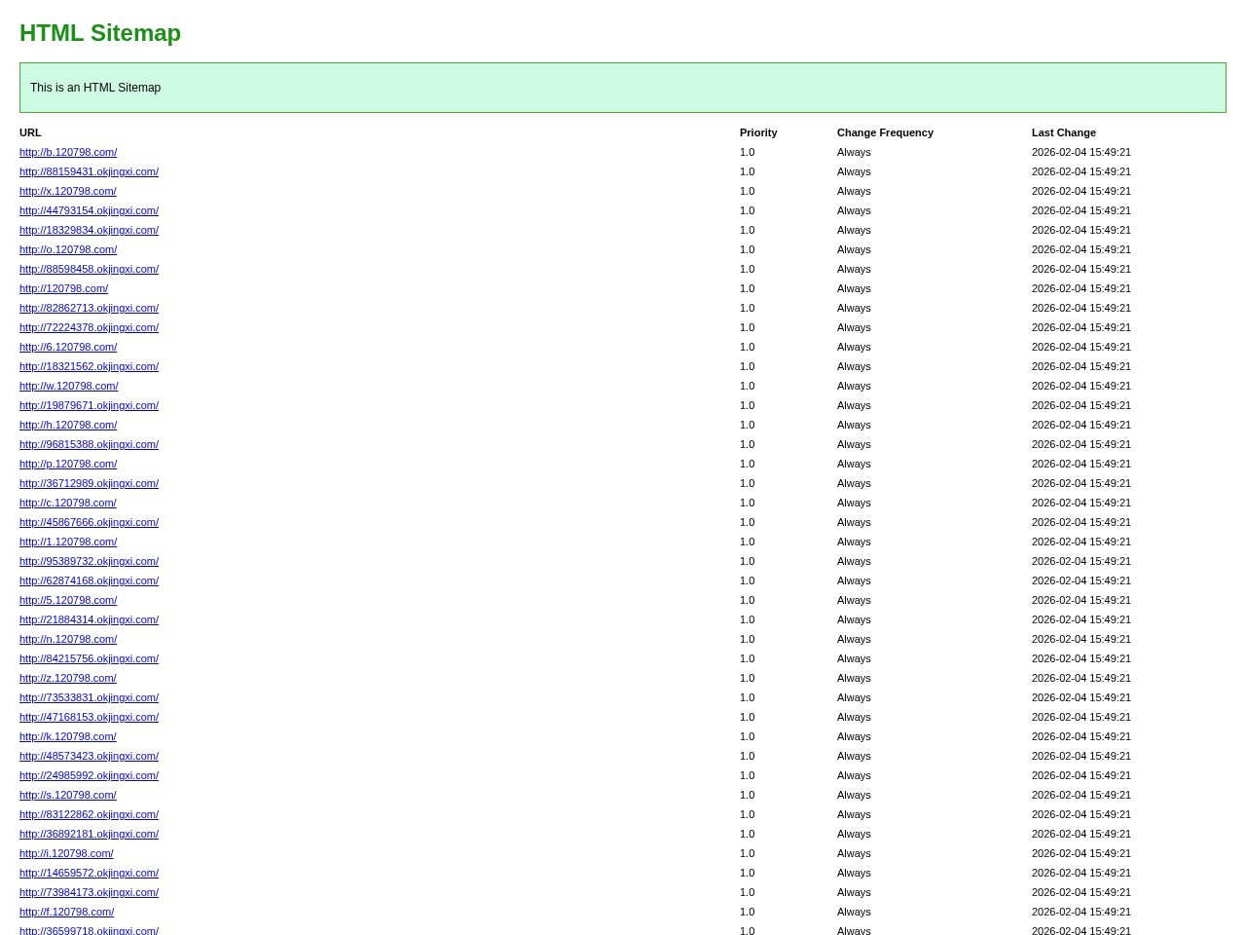Screen dimensions: 1246x935
Task: Visit http://h.120798.com/ link
Action: click(x=68, y=425)
